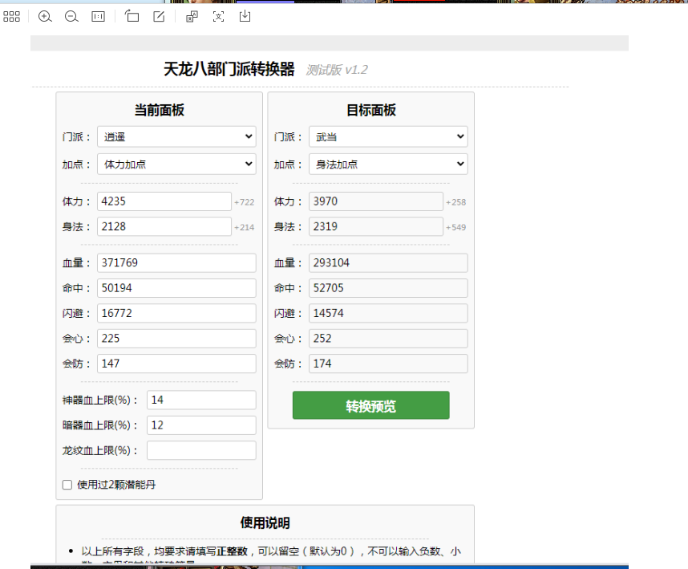Screen dimensions: 688x569
Task: Open target panel 门派 dropdown showing 武当
Action: coord(388,136)
